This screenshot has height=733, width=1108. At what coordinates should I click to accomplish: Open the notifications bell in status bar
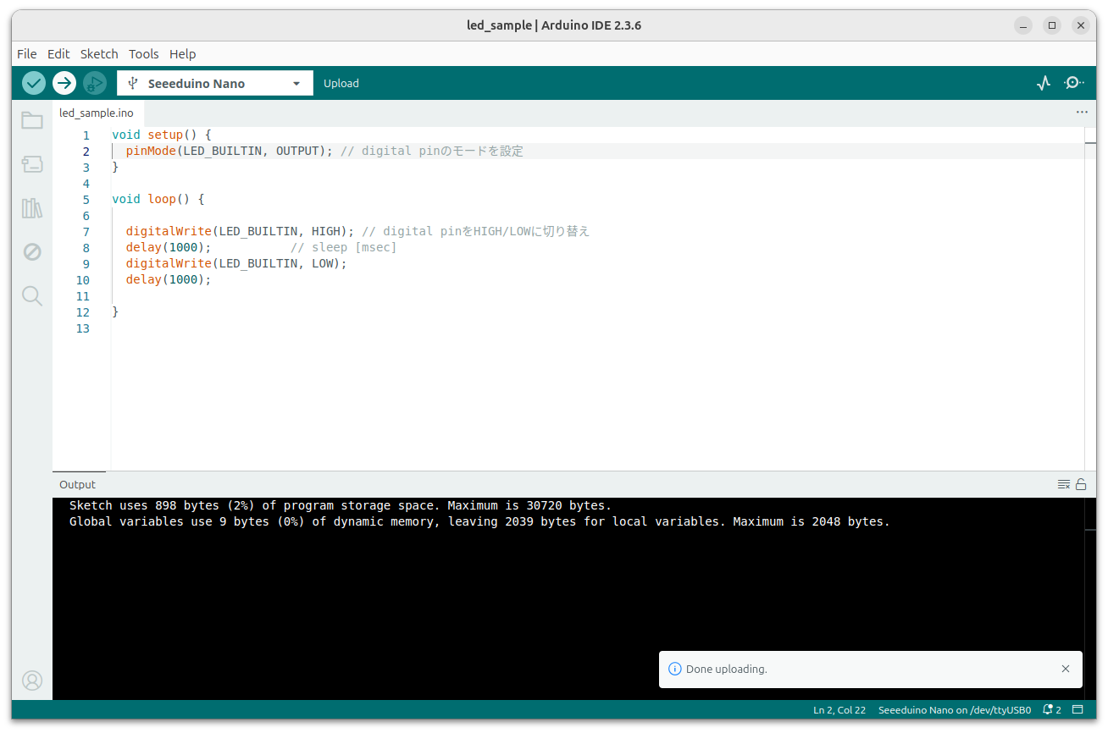tap(1051, 710)
